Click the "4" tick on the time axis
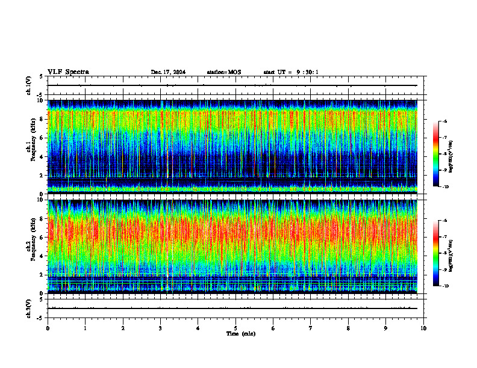 (x=198, y=328)
